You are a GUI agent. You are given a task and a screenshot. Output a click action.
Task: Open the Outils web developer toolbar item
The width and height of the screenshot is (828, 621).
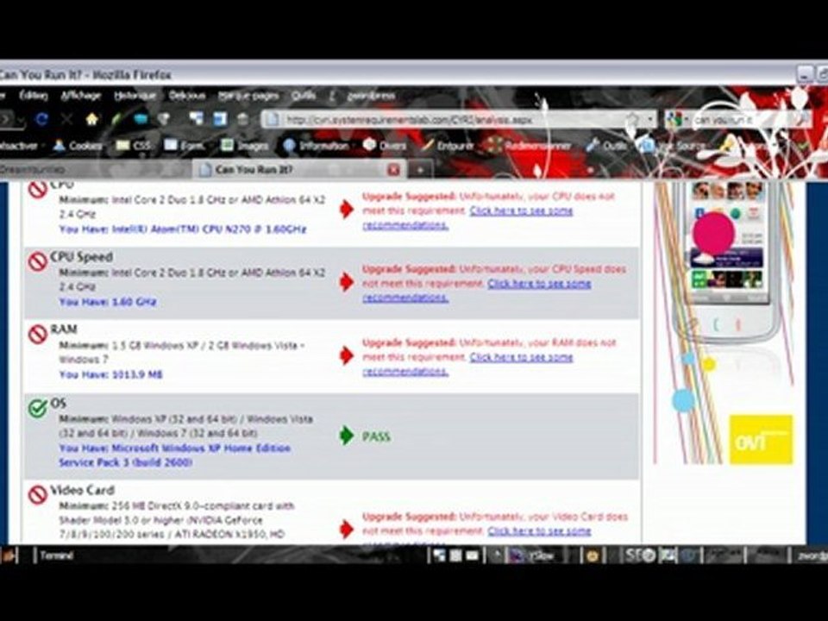(x=607, y=145)
